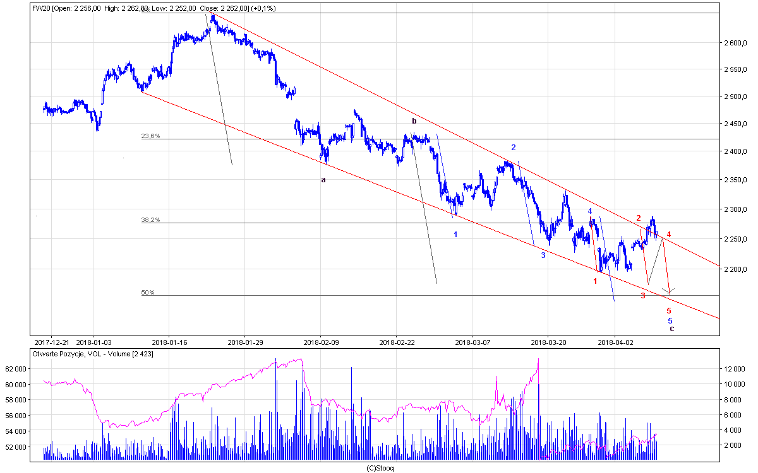The height and width of the screenshot is (473, 758).
Task: Select the blue wave label 4
Action: pos(590,211)
